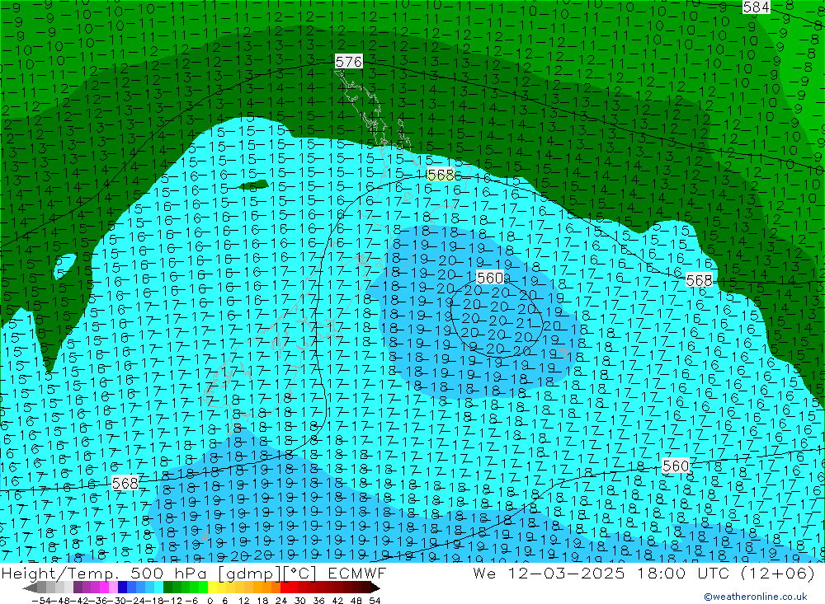The height and width of the screenshot is (604, 825).
Task: Click the 48 value on the color scale legend
Action: (x=356, y=601)
